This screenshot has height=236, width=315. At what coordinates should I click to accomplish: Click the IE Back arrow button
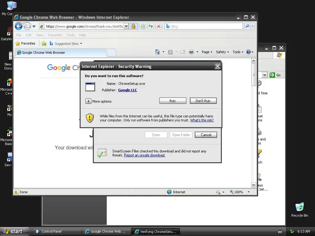[x=19, y=26]
